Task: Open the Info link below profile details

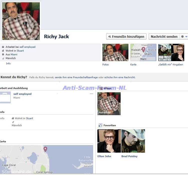Action: [8, 64]
